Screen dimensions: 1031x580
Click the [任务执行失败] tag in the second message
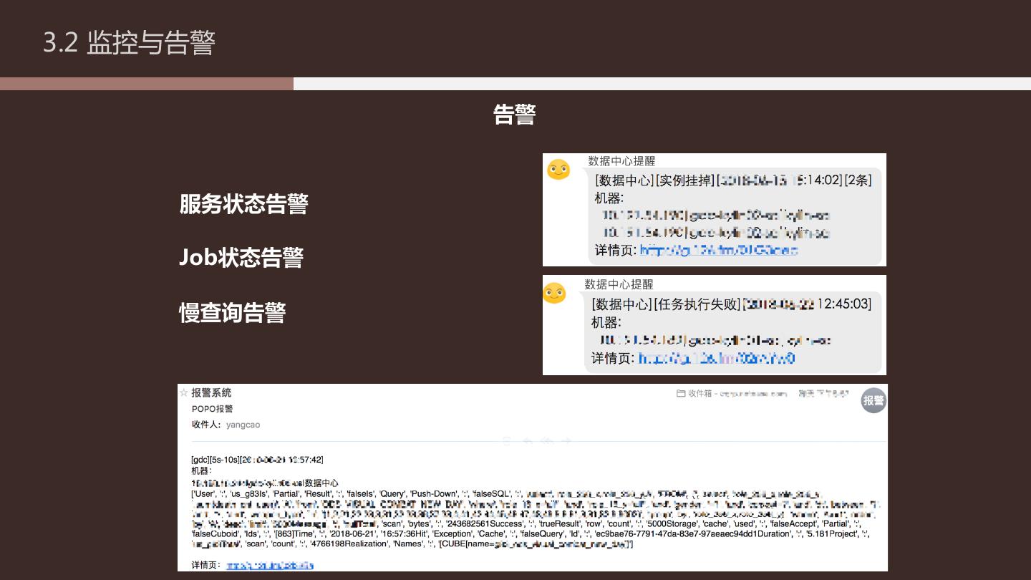pyautogui.click(x=697, y=304)
